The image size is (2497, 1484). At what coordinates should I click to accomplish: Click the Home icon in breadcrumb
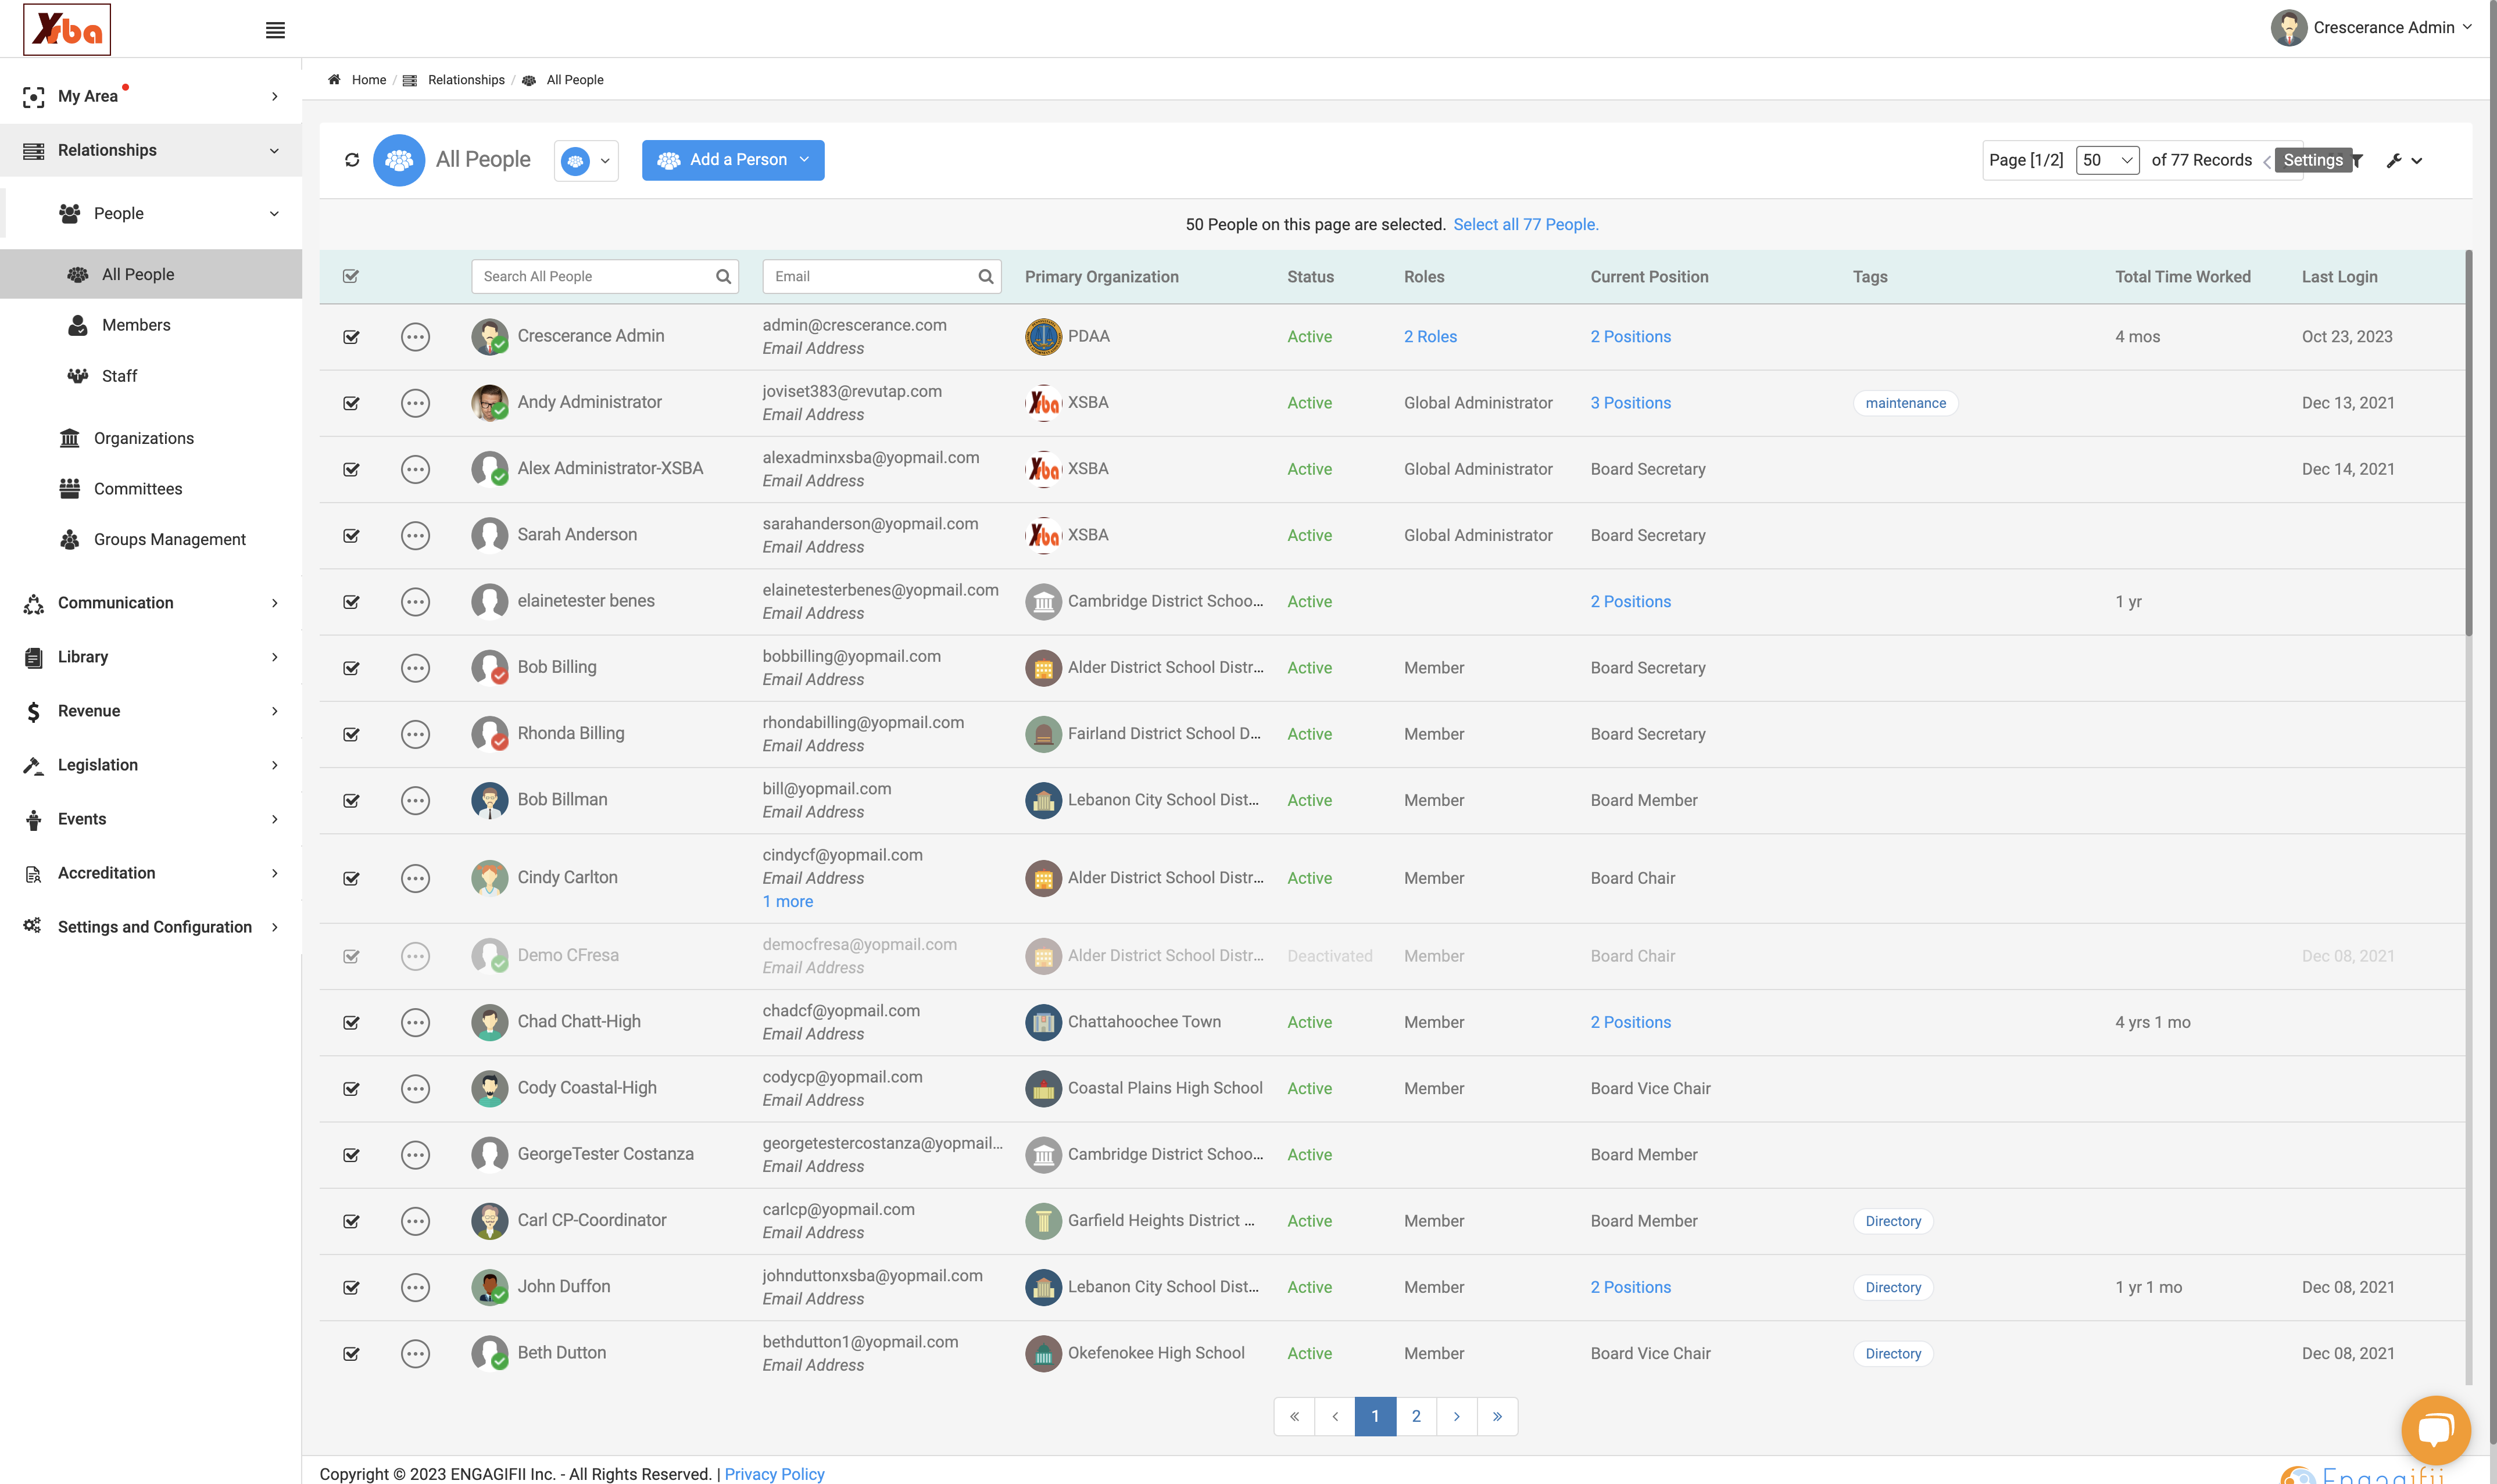click(334, 80)
